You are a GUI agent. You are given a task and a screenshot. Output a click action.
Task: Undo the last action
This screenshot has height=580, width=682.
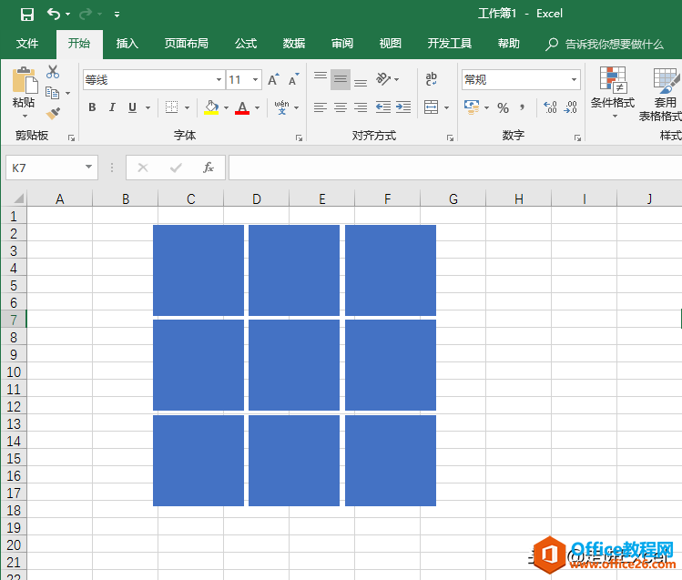tap(54, 14)
